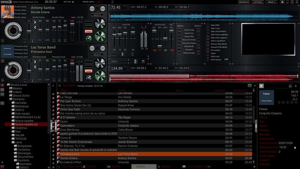Click the pitch plus button on deck 1

click(32, 41)
